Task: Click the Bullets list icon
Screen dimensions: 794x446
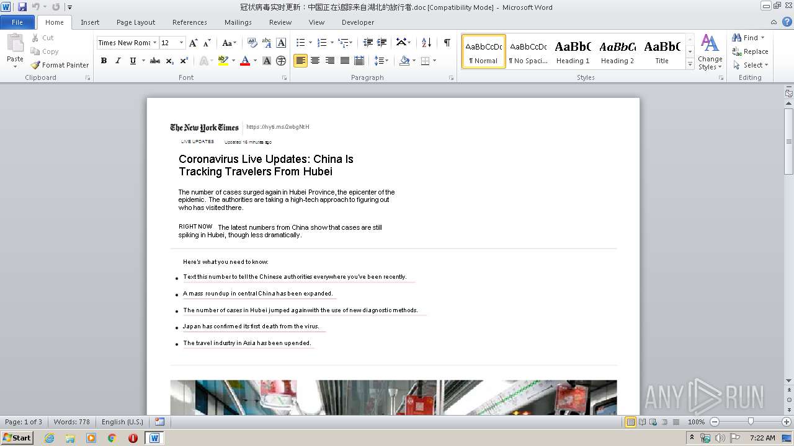Action: point(300,43)
